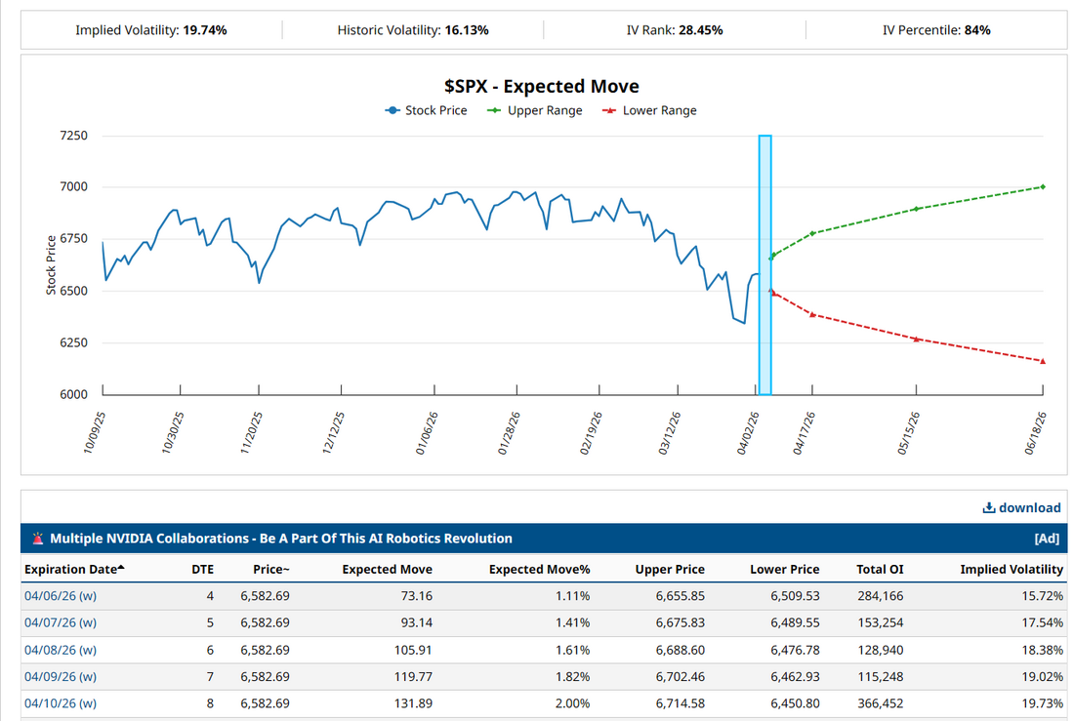Click the red Lower Range marker at 06/18/26

pos(1043,361)
